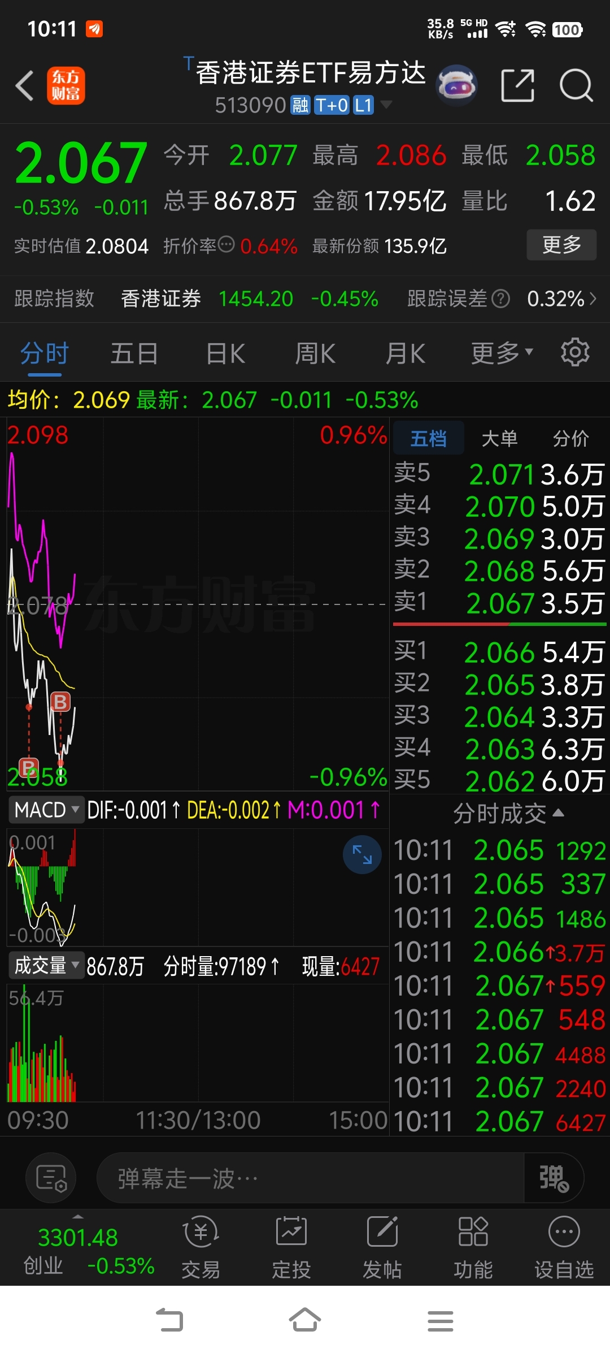The height and width of the screenshot is (1357, 610).
Task: Open the comment list icon beside danmaku
Action: pos(51,1179)
